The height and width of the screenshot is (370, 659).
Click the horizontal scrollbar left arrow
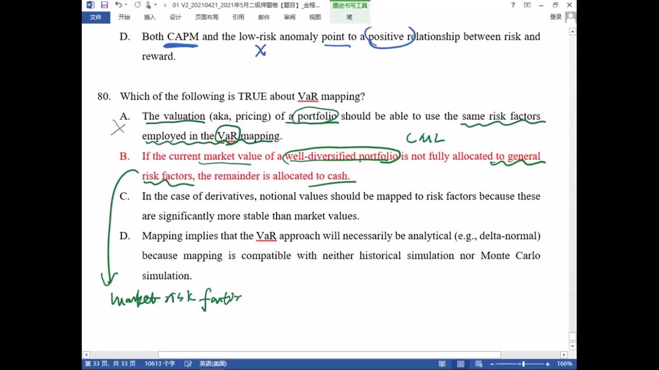86,355
